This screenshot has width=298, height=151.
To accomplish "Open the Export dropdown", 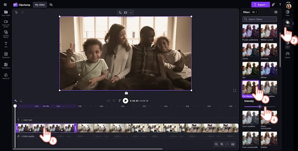I will (260, 5).
